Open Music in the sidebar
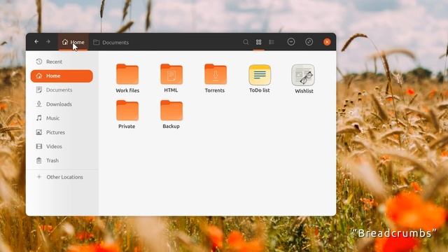Viewport: 448px width, 252px height. point(62,118)
